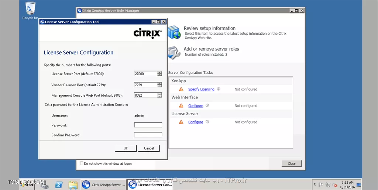Click the XenApp Specify Licensing warning icon
Viewport: 378px width, 190px height.
tap(181, 89)
